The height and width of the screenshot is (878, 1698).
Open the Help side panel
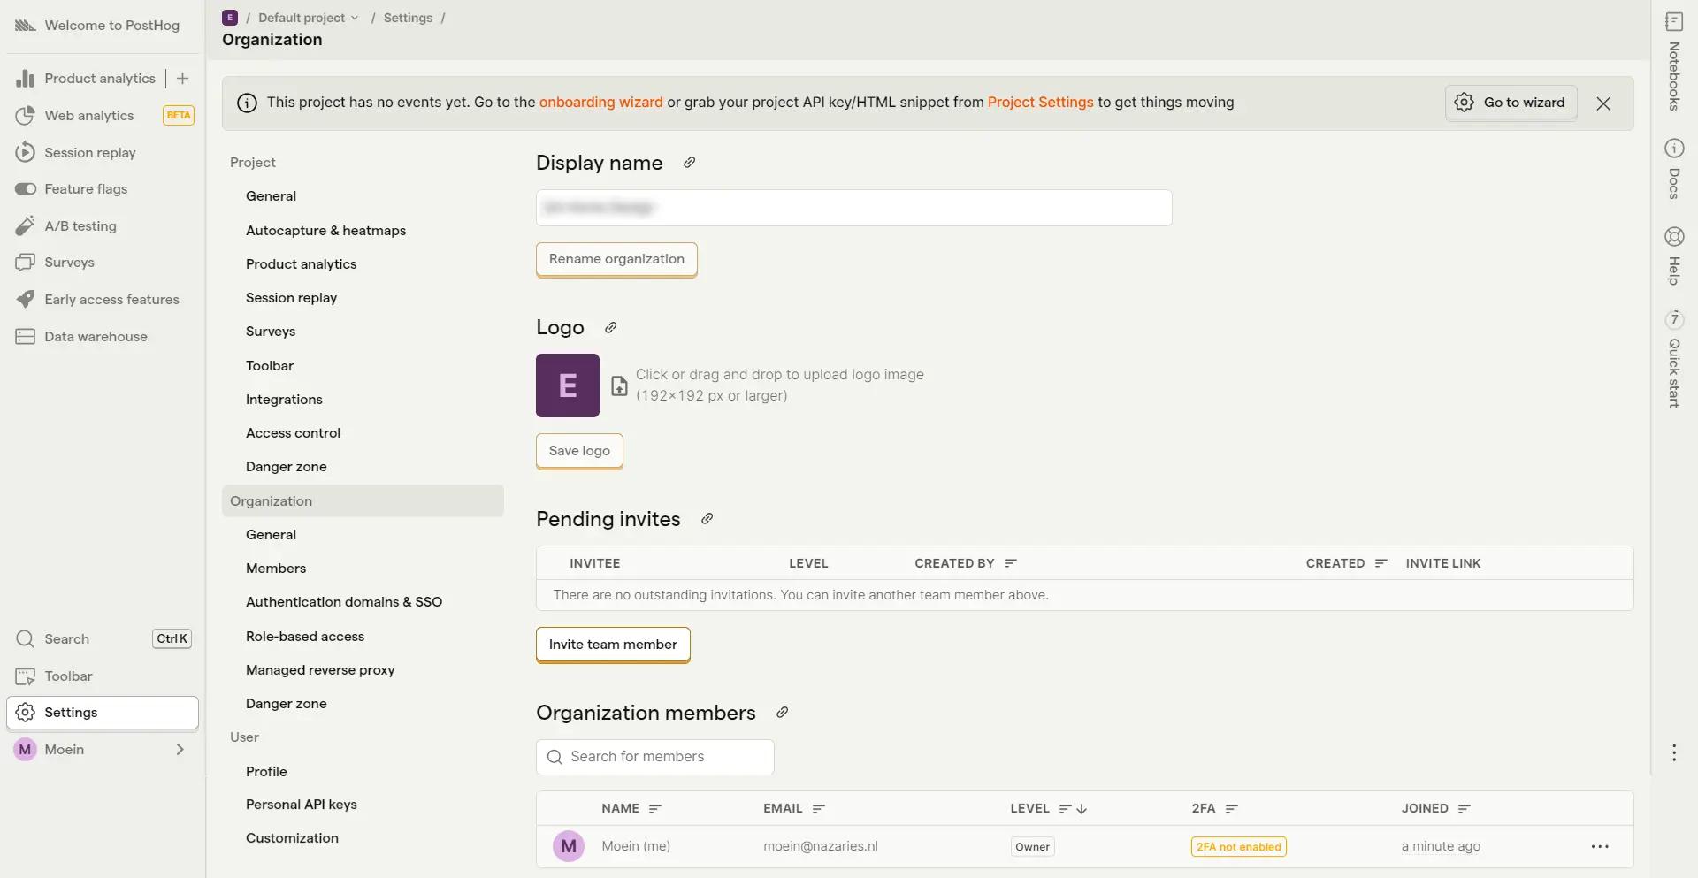tap(1674, 256)
